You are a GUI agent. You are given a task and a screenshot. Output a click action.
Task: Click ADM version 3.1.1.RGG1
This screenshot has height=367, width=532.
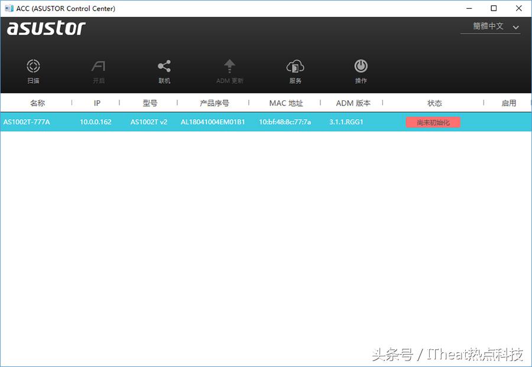point(346,122)
